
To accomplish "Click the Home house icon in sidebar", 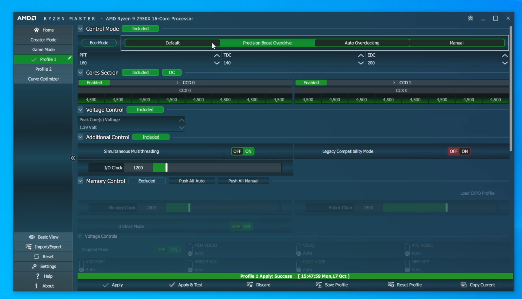I will [36, 30].
